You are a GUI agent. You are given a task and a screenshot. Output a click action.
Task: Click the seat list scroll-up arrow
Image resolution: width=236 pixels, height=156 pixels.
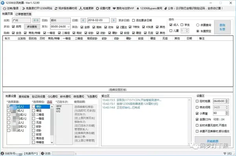coord(52,106)
